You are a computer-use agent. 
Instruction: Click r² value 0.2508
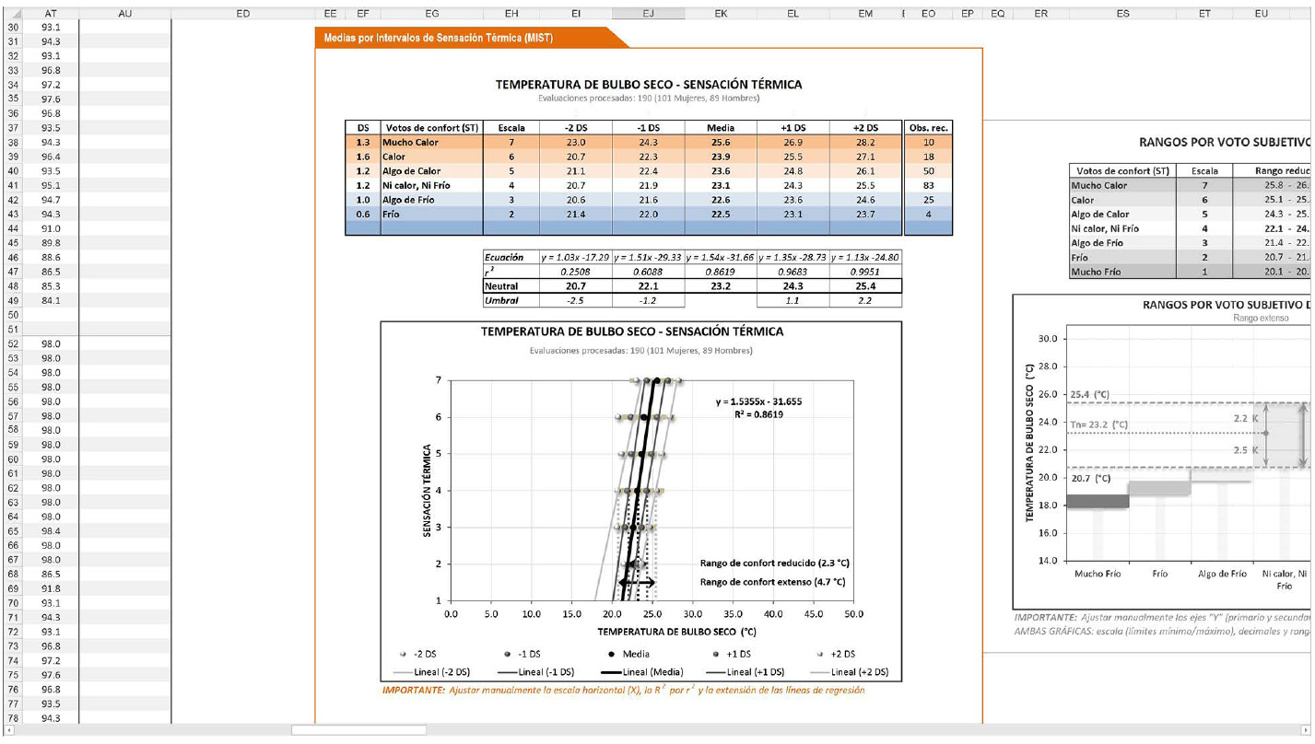[x=576, y=273]
